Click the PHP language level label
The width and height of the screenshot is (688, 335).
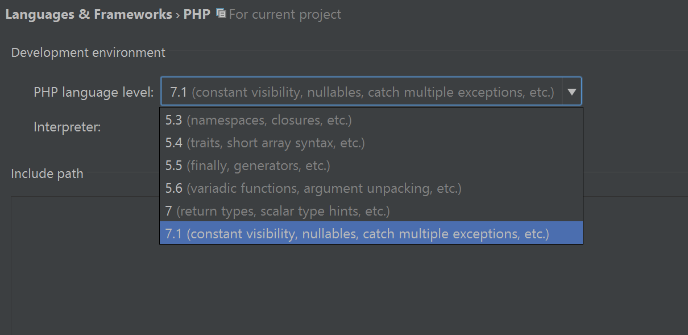94,92
